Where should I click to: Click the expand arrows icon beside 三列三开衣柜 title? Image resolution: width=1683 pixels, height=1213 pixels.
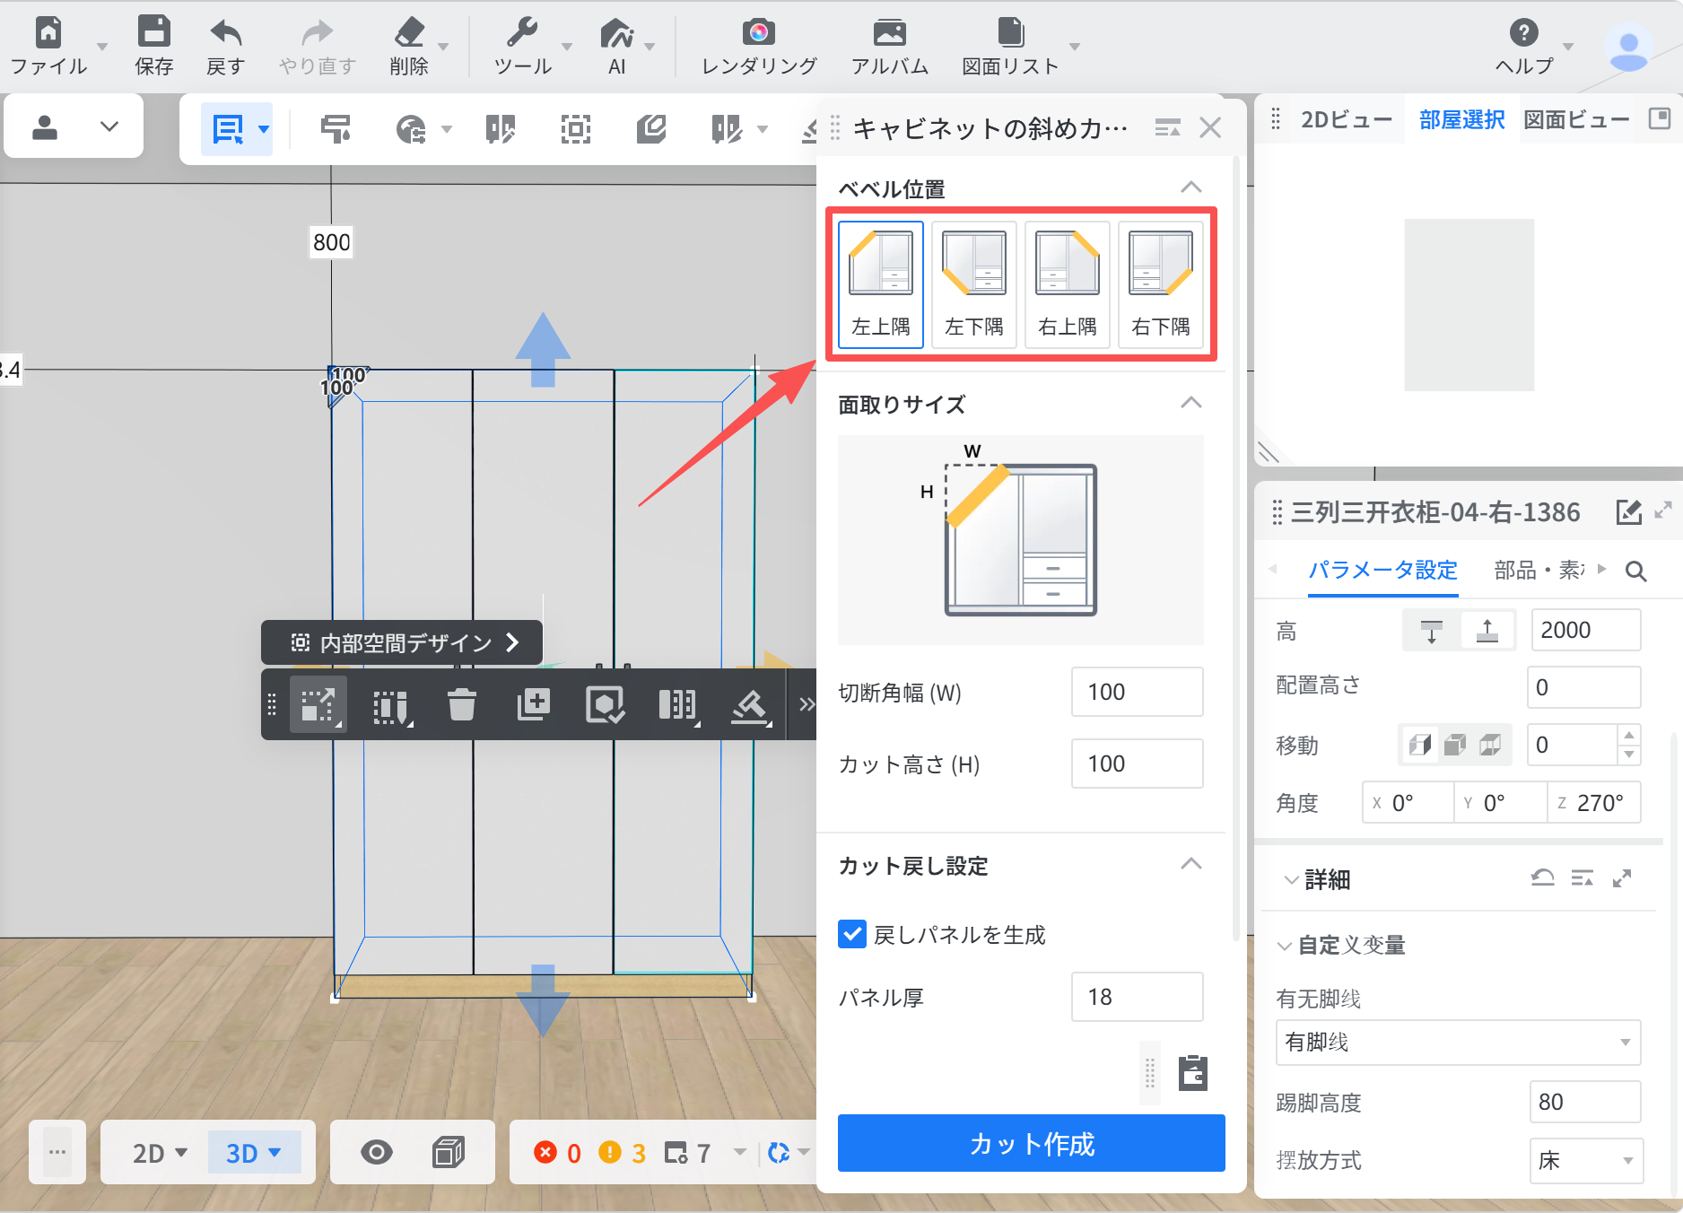click(1663, 510)
